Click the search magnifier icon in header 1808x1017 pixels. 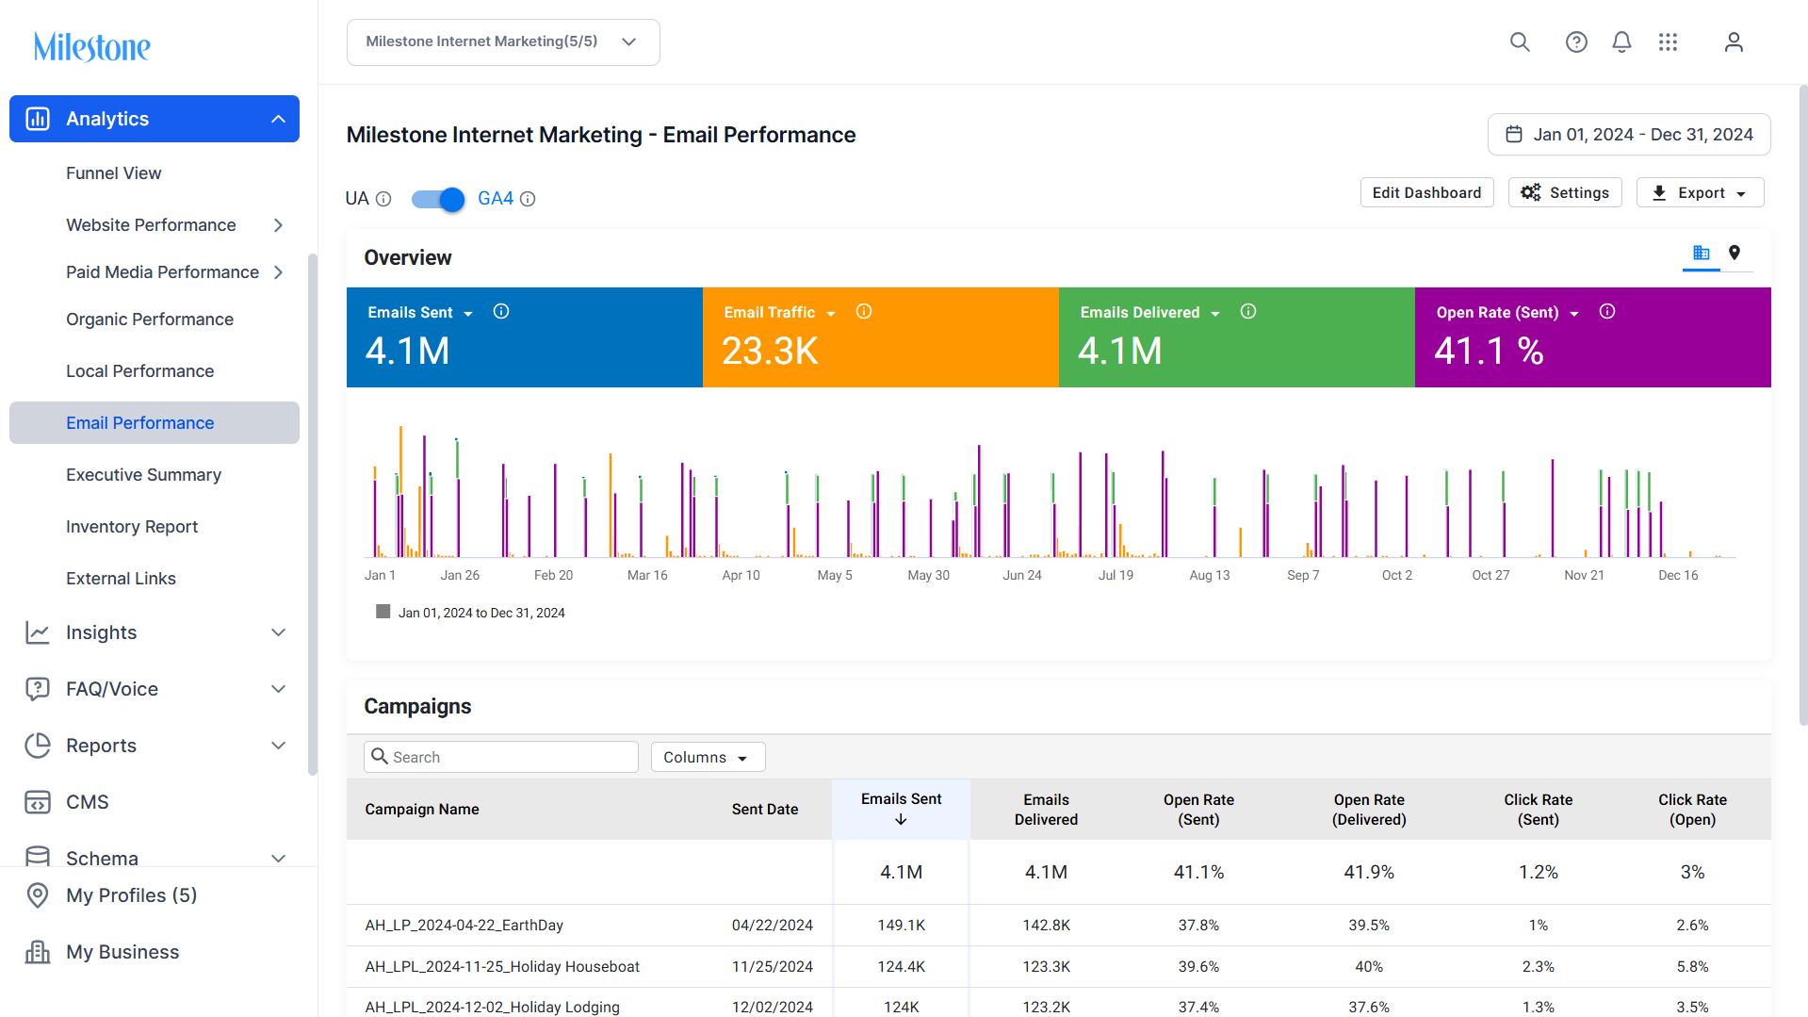tap(1520, 41)
